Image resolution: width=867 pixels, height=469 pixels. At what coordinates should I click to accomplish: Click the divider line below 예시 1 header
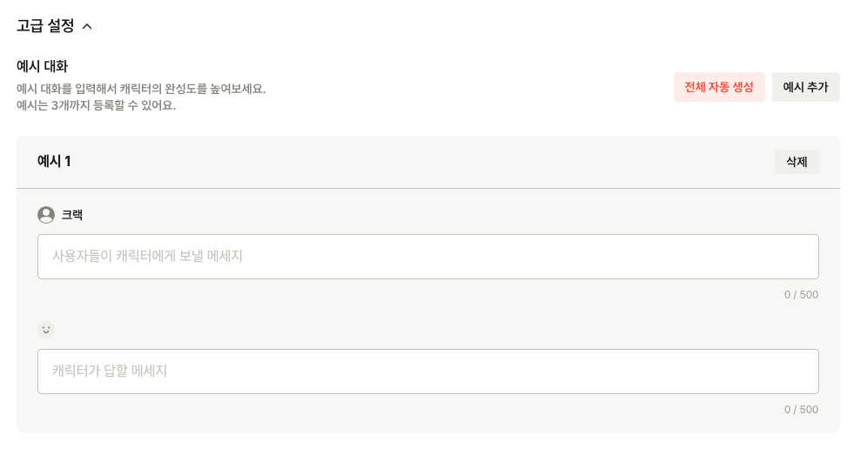(x=428, y=188)
